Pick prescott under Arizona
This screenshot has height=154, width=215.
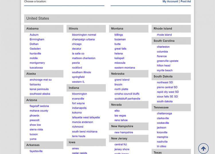coord(34,120)
